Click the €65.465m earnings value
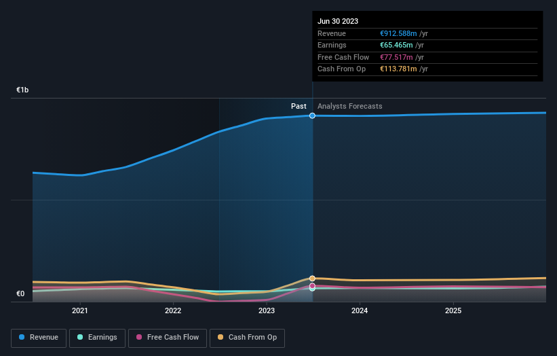This screenshot has width=557, height=356. coord(396,45)
